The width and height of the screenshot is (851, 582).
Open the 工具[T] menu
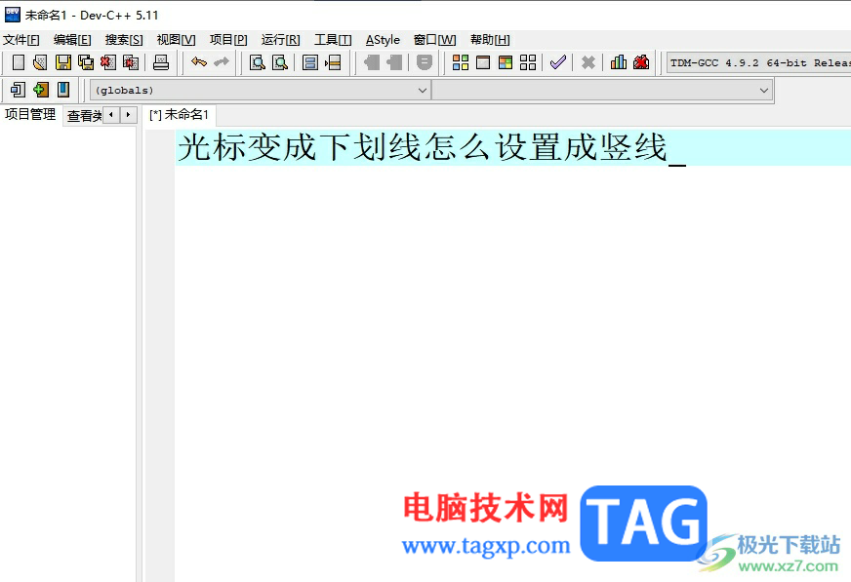click(x=333, y=40)
